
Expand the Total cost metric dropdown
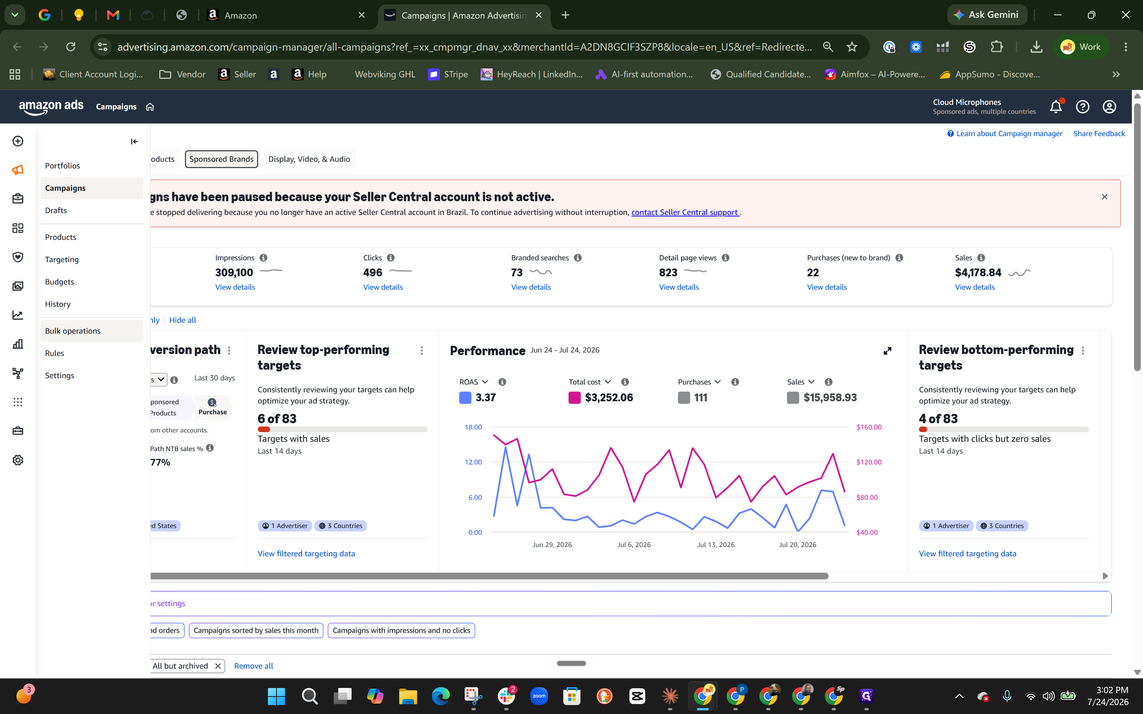(x=590, y=382)
